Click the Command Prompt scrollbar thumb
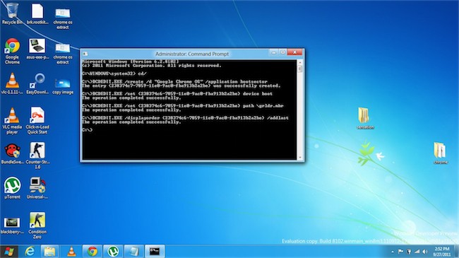This screenshot has height=258, width=459. (299, 69)
